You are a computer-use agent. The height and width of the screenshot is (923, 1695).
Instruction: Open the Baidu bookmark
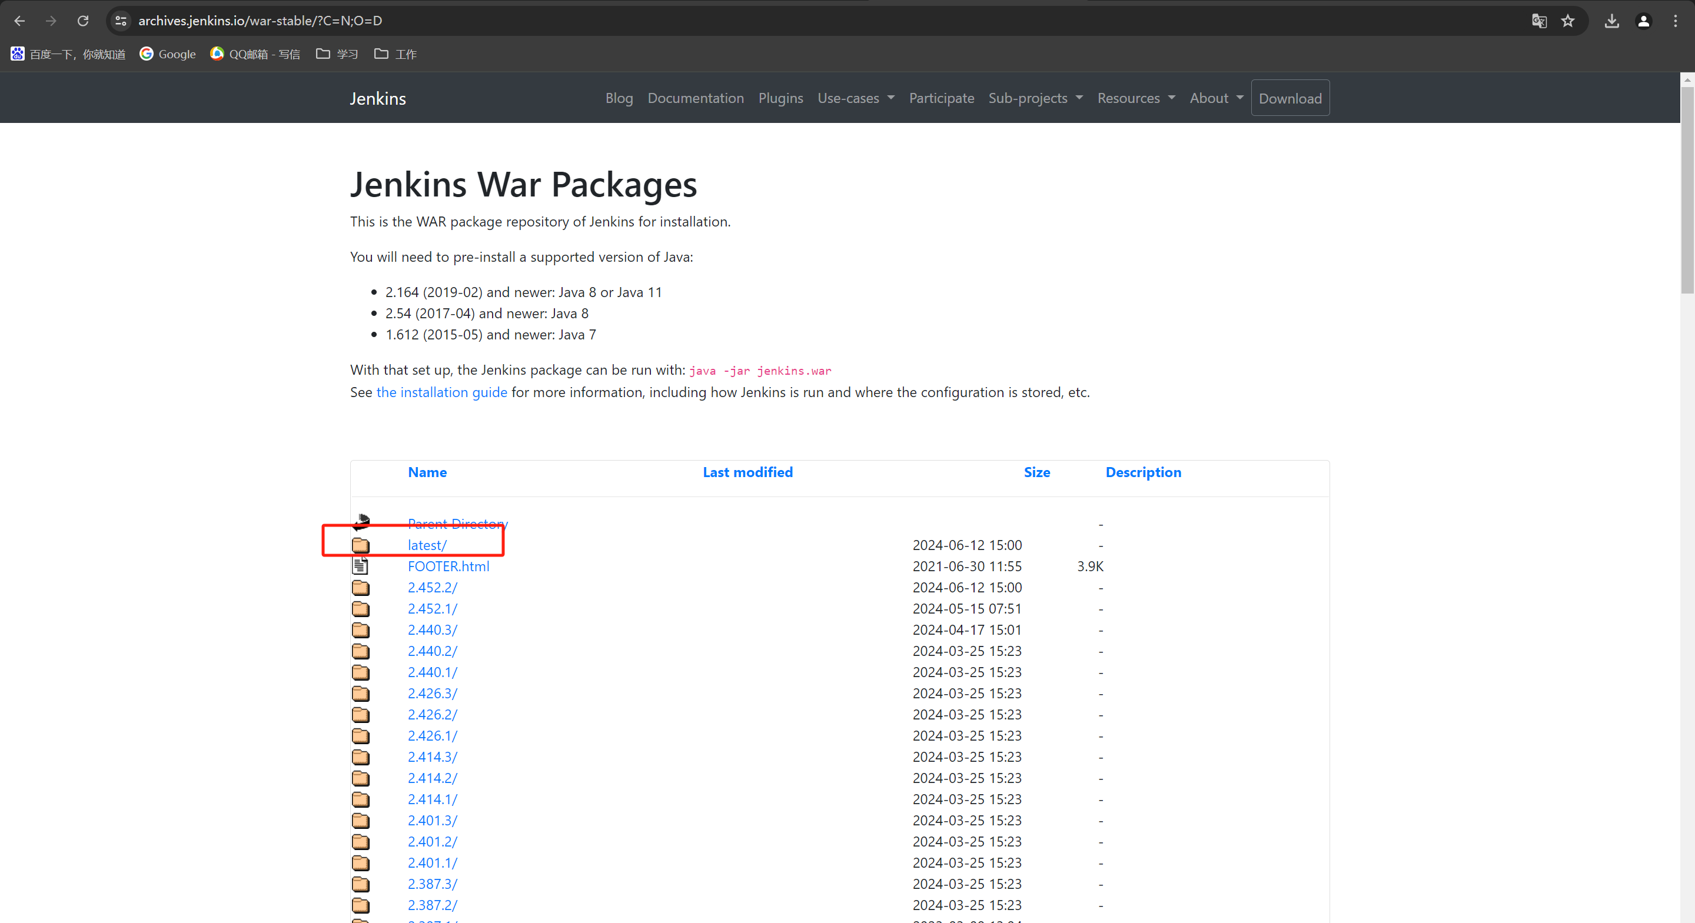[x=68, y=54]
